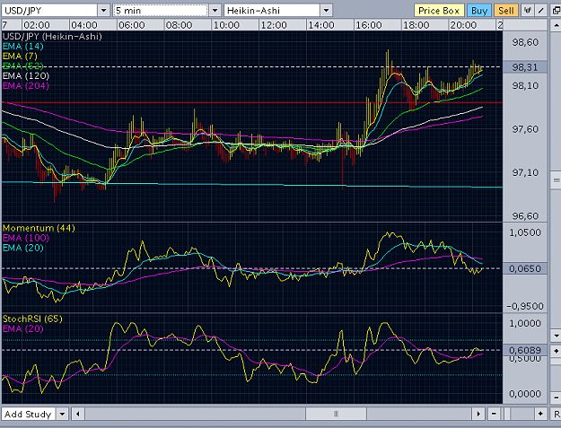Select the trend line drawing tool
The width and height of the screenshot is (561, 428).
click(x=541, y=11)
